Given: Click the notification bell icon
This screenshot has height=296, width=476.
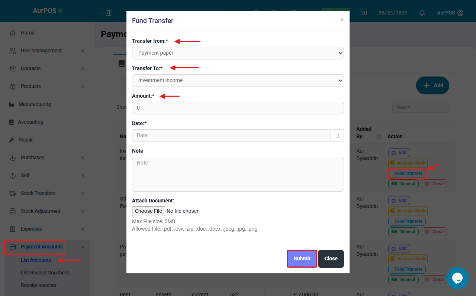Looking at the screenshot, I should point(422,13).
